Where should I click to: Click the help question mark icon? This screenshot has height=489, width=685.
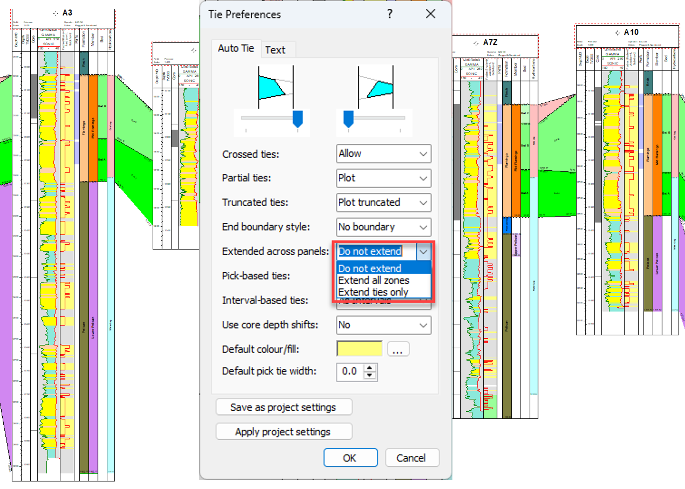coord(390,14)
